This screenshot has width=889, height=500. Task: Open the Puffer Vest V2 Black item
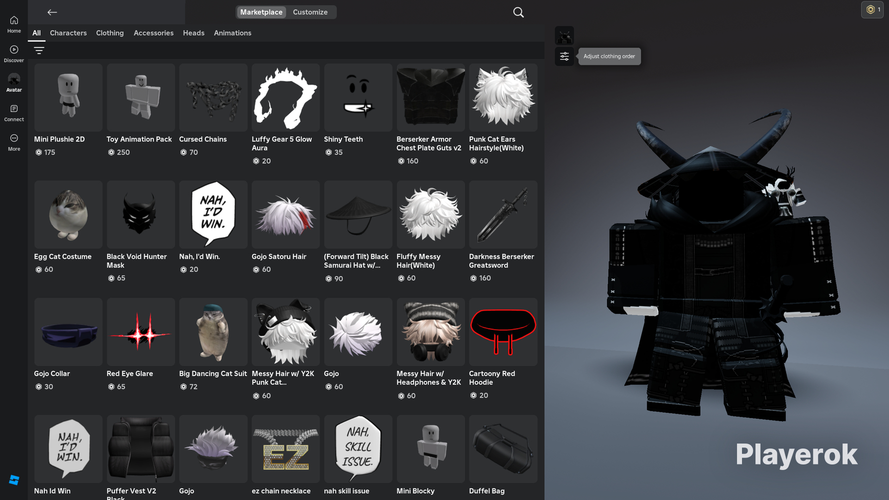coord(141,449)
